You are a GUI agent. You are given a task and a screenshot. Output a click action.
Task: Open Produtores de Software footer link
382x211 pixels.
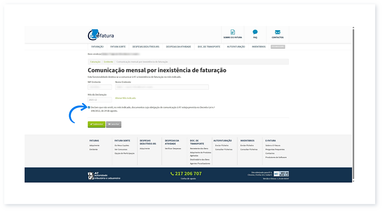[276, 158]
